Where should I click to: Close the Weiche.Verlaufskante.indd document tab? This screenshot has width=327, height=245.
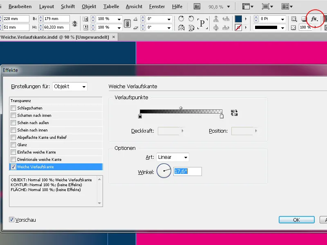point(114,37)
